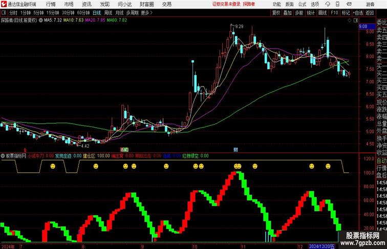Click the 统计 statistics button
Viewport: 387px width, 249px height.
pyautogui.click(x=311, y=13)
